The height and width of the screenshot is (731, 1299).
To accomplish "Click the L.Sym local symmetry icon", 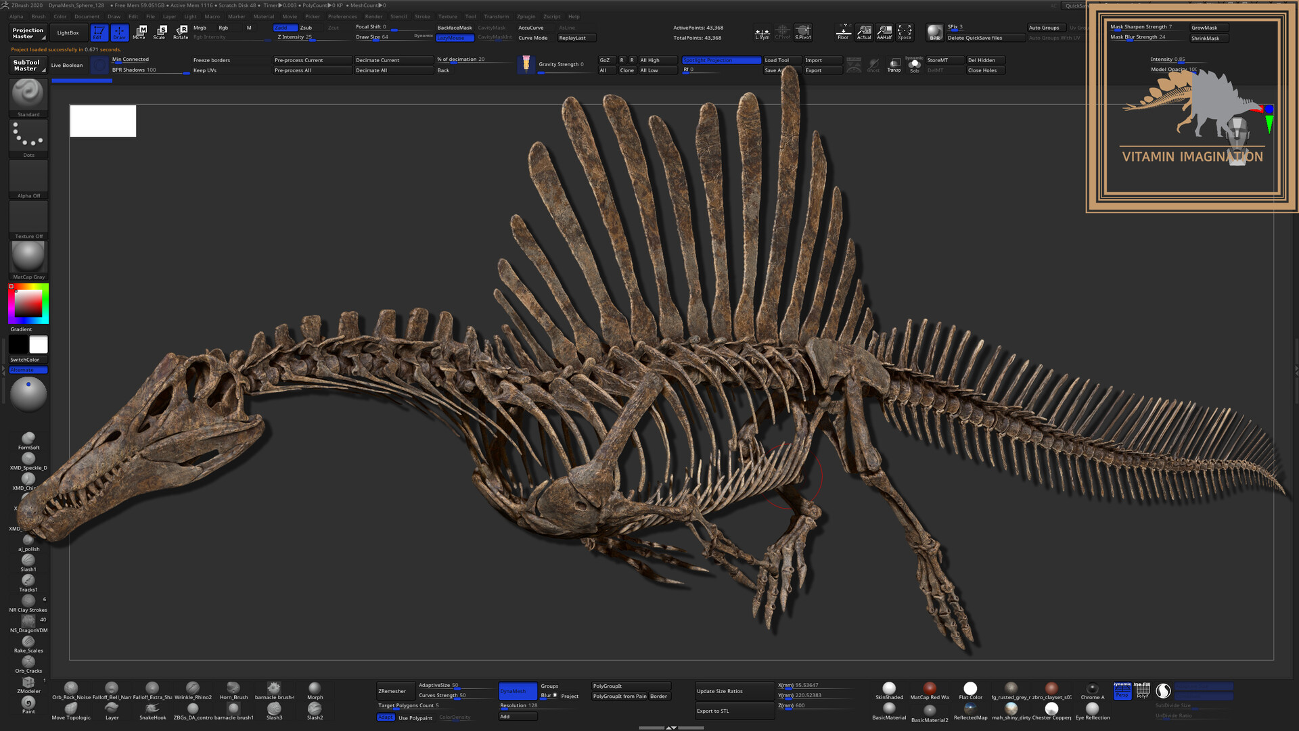I will [762, 32].
